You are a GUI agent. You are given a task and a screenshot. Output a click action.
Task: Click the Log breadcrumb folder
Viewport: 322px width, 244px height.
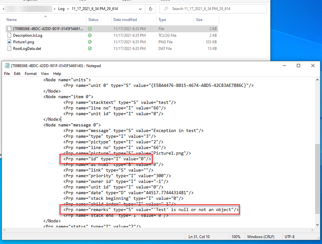pyautogui.click(x=61, y=9)
